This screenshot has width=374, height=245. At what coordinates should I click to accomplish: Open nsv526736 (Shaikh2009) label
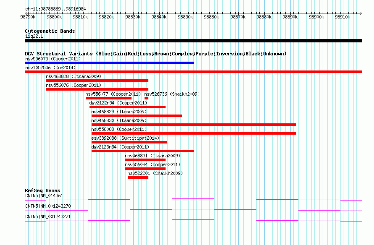[x=172, y=94]
